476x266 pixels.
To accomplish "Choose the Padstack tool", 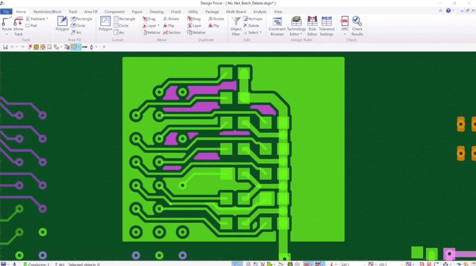I will pyautogui.click(x=35, y=19).
